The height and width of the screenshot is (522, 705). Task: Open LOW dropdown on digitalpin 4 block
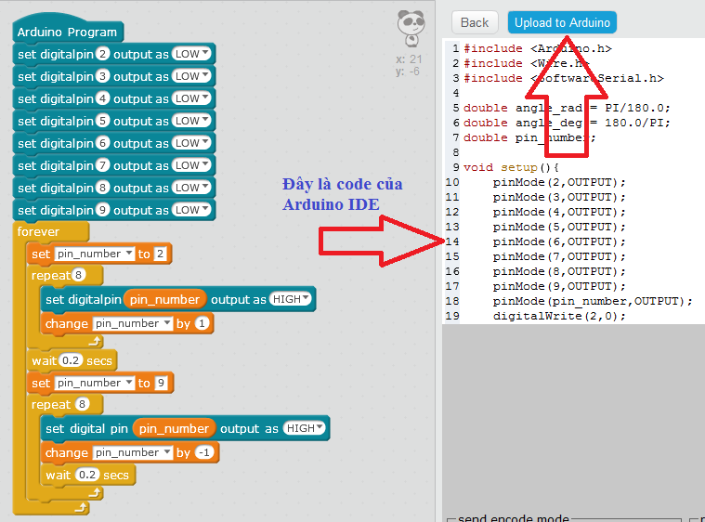[x=191, y=98]
